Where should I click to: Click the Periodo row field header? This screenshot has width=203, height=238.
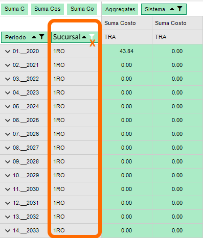tap(24, 37)
